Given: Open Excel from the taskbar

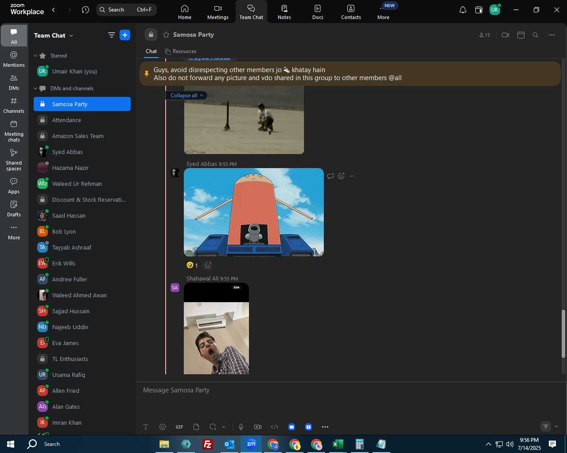Looking at the screenshot, I should pos(338,444).
